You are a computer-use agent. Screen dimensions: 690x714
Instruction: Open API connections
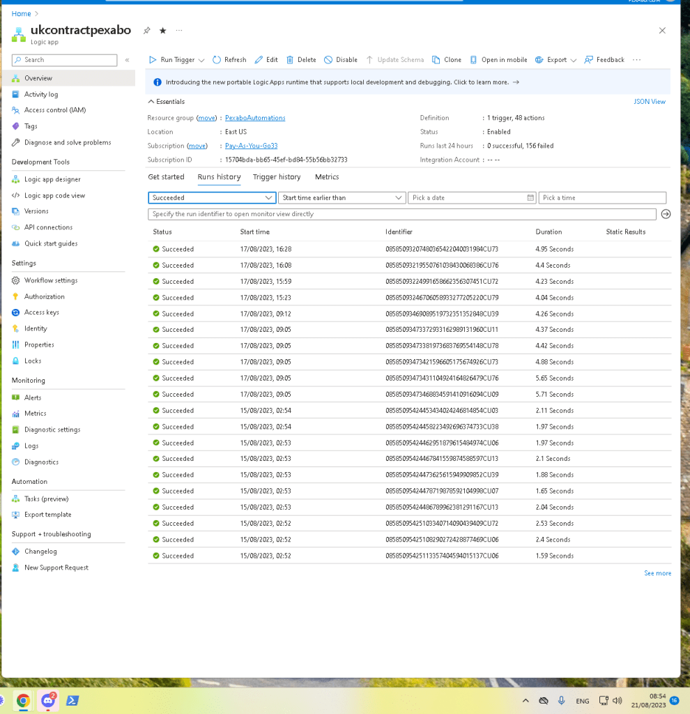(48, 227)
